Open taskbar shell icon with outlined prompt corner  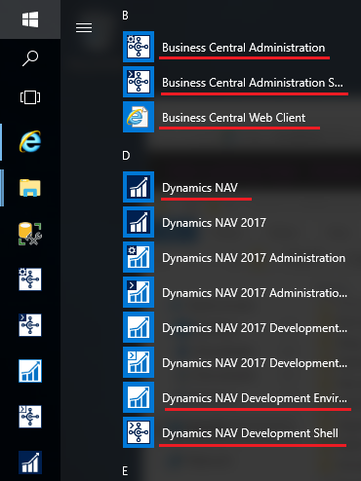[30, 417]
